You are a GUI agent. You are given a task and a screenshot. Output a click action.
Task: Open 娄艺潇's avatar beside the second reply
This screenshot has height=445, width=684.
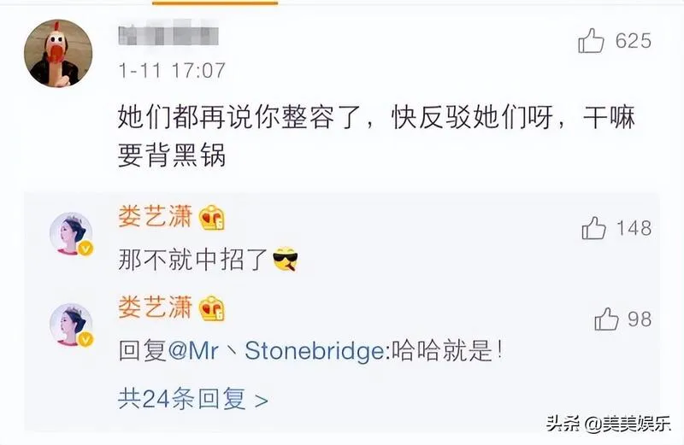71,325
